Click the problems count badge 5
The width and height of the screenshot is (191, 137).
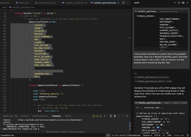(16, 116)
